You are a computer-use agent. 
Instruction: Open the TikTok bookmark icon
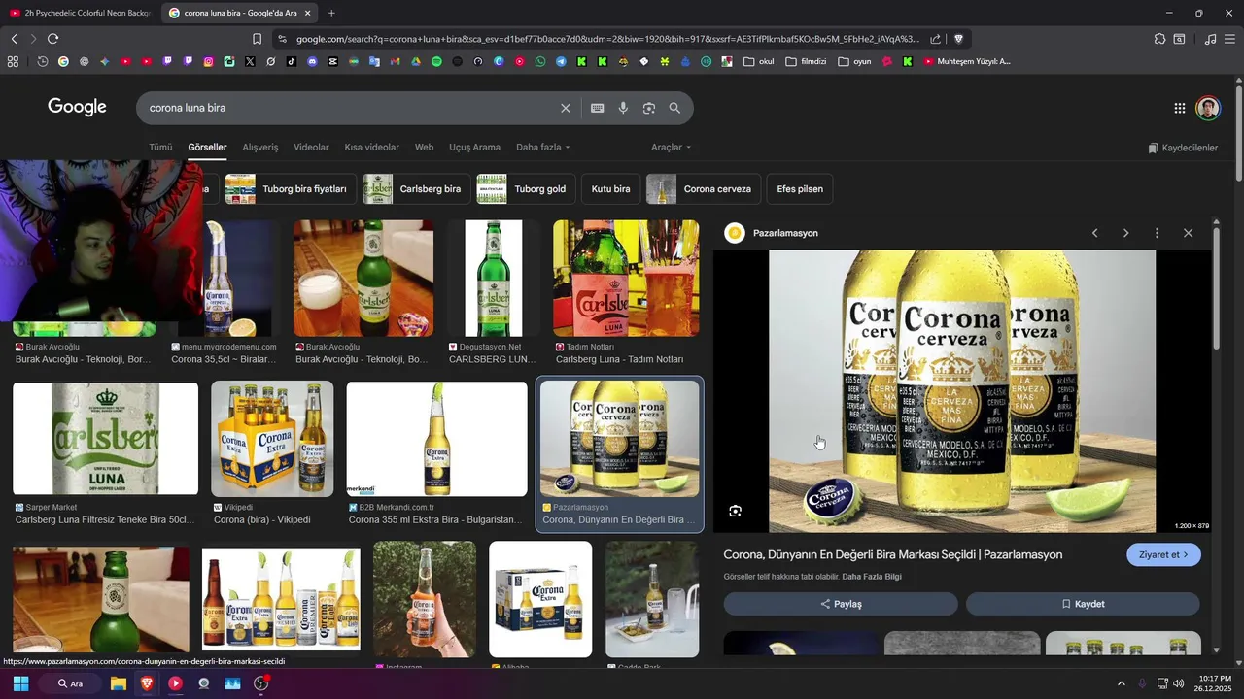pyautogui.click(x=292, y=61)
